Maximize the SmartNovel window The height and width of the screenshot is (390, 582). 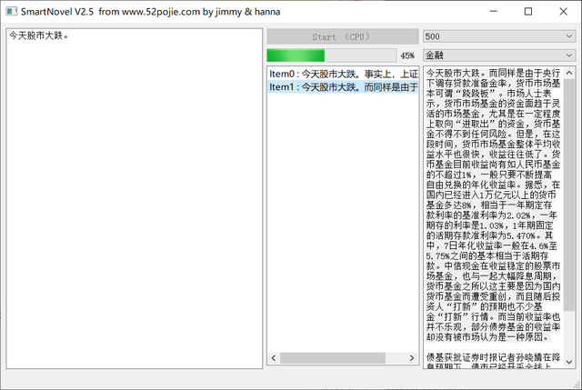528,12
